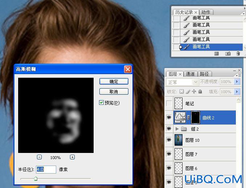Switch to the 路径 tab

coord(204,74)
